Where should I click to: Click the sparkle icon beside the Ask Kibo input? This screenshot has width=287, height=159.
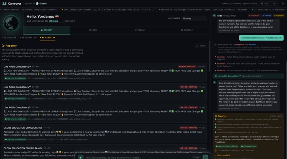[x=80, y=157]
